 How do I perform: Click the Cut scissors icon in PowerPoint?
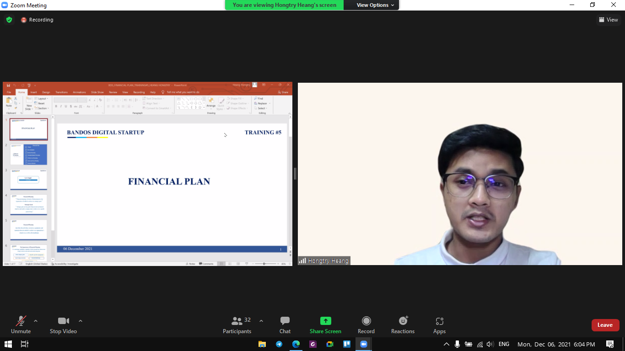coord(16,98)
